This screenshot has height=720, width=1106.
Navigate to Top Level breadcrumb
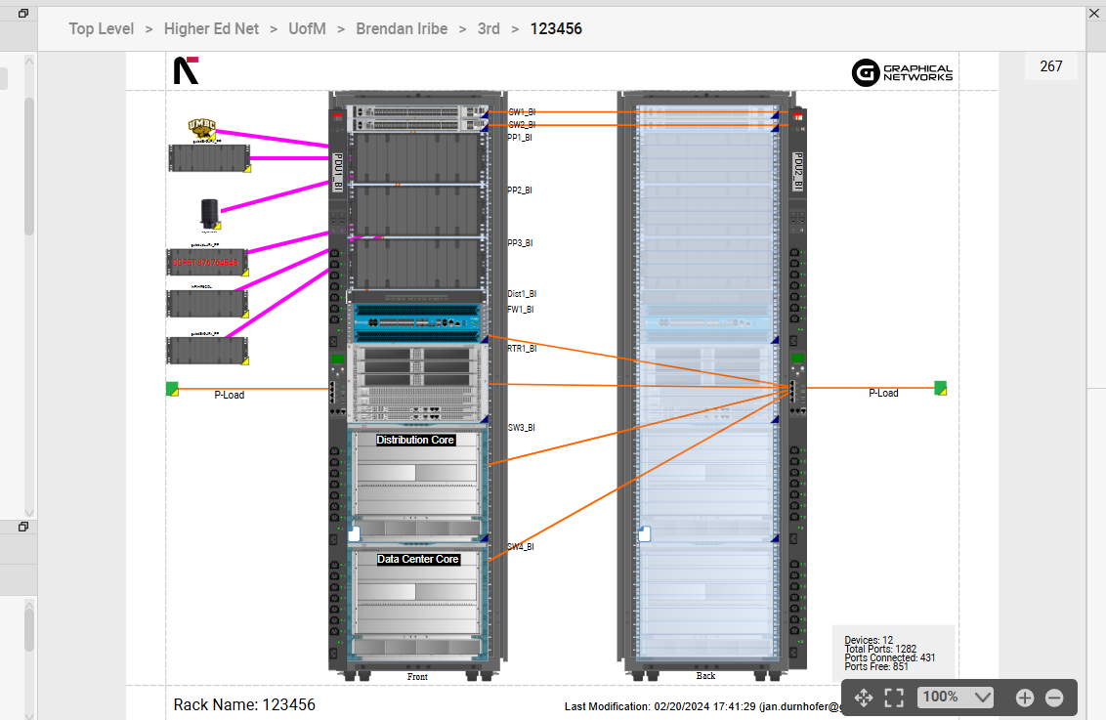(x=102, y=29)
